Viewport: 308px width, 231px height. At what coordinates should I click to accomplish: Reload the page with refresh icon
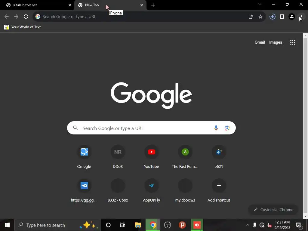[26, 17]
